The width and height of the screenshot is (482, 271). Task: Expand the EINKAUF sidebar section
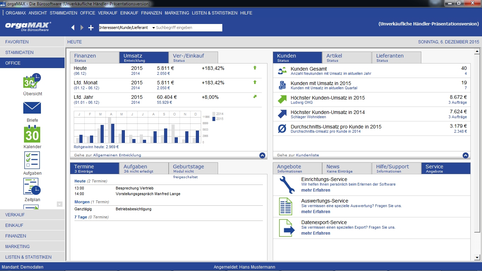[x=32, y=225]
